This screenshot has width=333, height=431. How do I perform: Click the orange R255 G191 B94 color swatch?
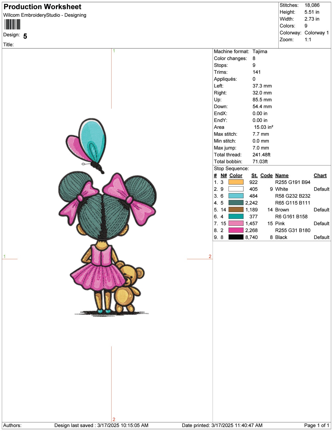[236, 182]
